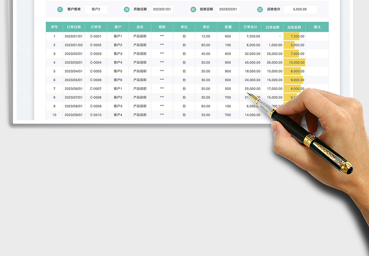Select order total cell 14,000.00
This screenshot has width=369, height=256.
250,115
